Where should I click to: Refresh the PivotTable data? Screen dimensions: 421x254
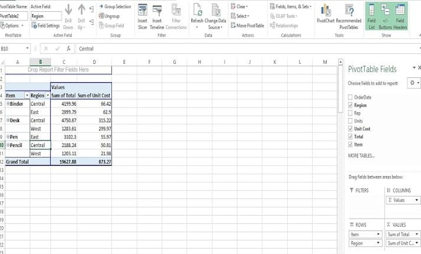[197, 16]
